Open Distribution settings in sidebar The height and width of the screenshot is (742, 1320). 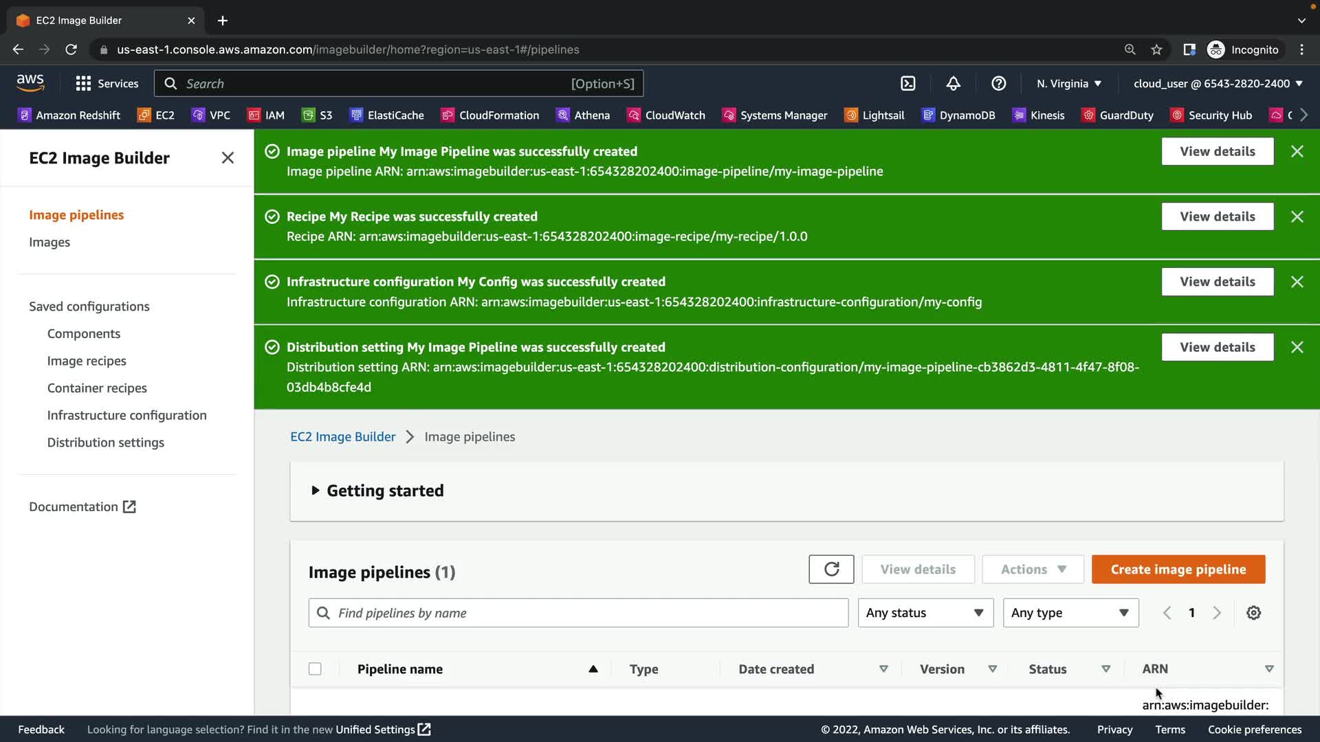(105, 442)
